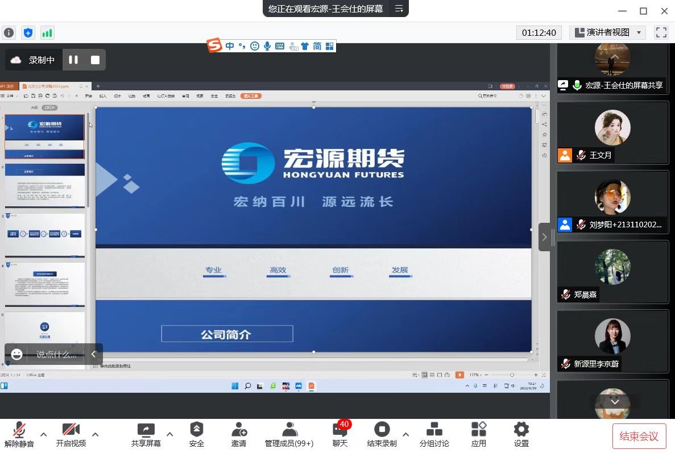The image size is (675, 453).
Task: Click End Meeting (结束会议) button
Action: click(639, 437)
